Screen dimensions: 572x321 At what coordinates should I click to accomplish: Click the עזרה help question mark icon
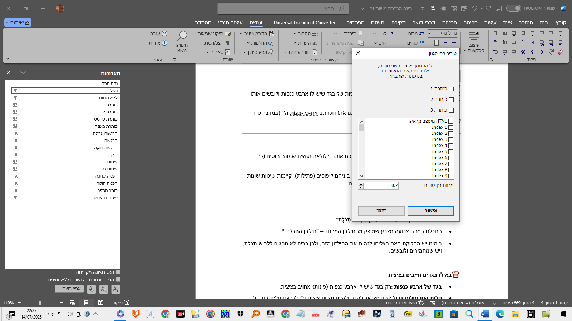click(164, 34)
